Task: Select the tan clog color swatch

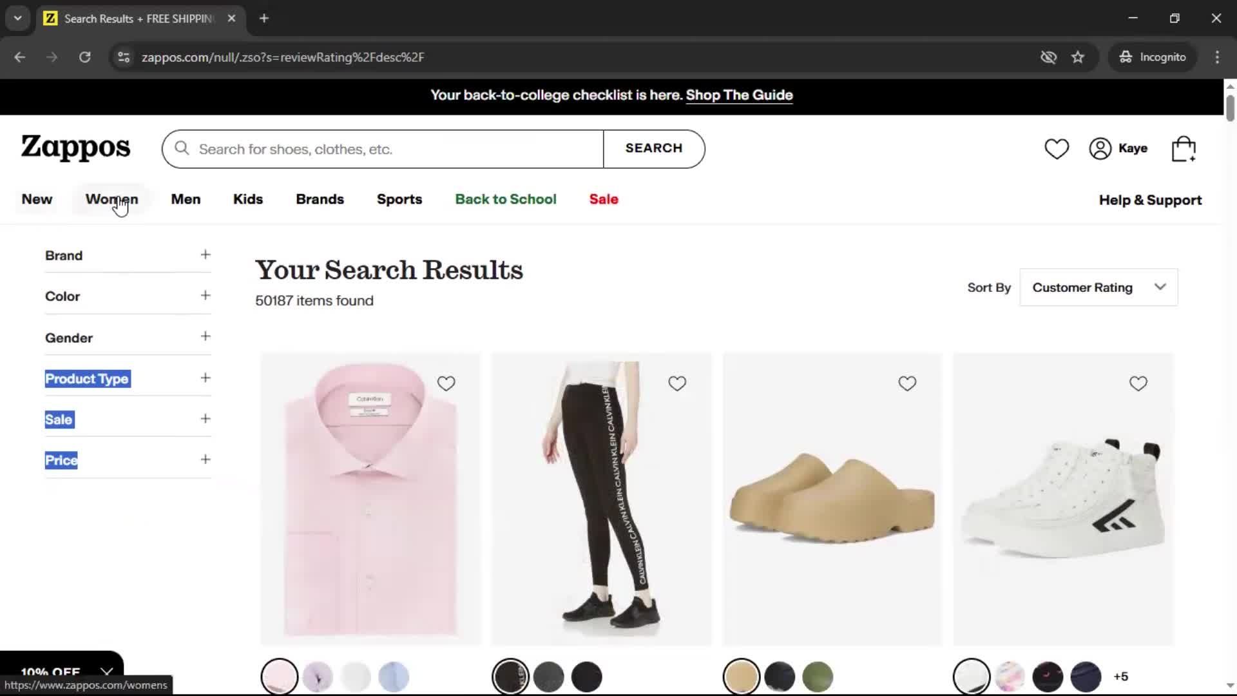Action: click(742, 677)
